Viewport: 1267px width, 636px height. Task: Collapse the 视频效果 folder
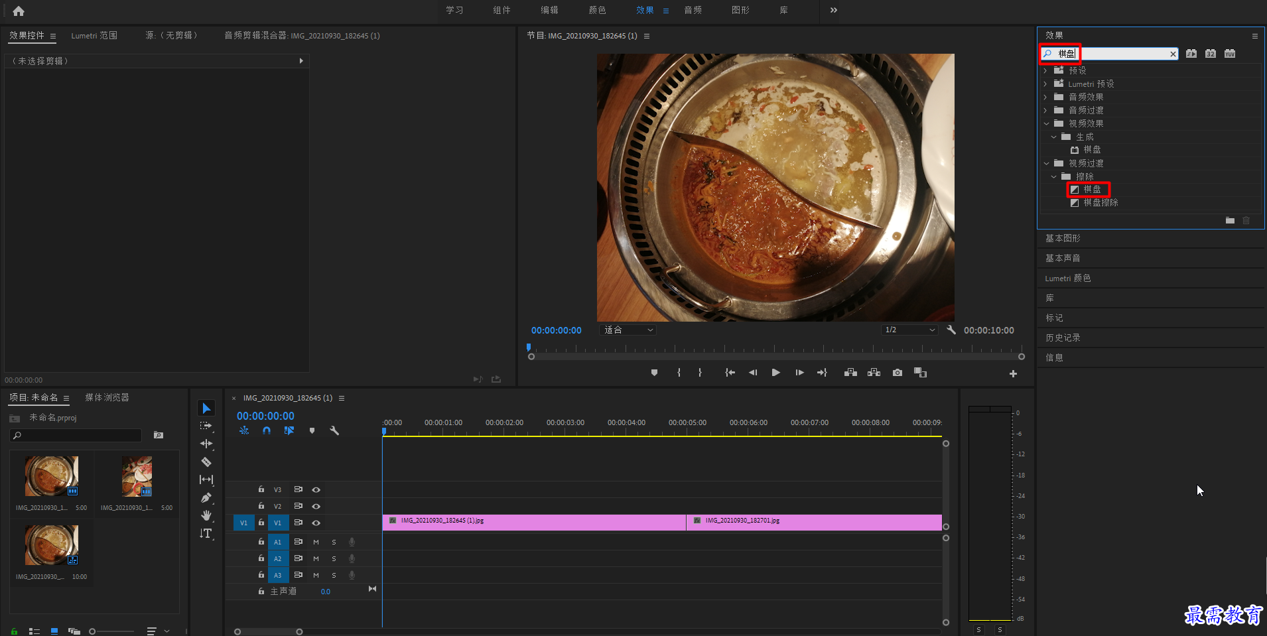(1046, 123)
